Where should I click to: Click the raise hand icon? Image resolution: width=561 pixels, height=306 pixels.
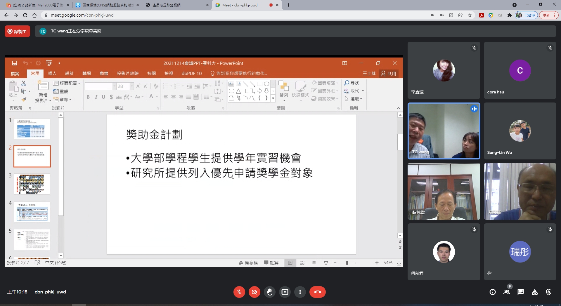[270, 292]
